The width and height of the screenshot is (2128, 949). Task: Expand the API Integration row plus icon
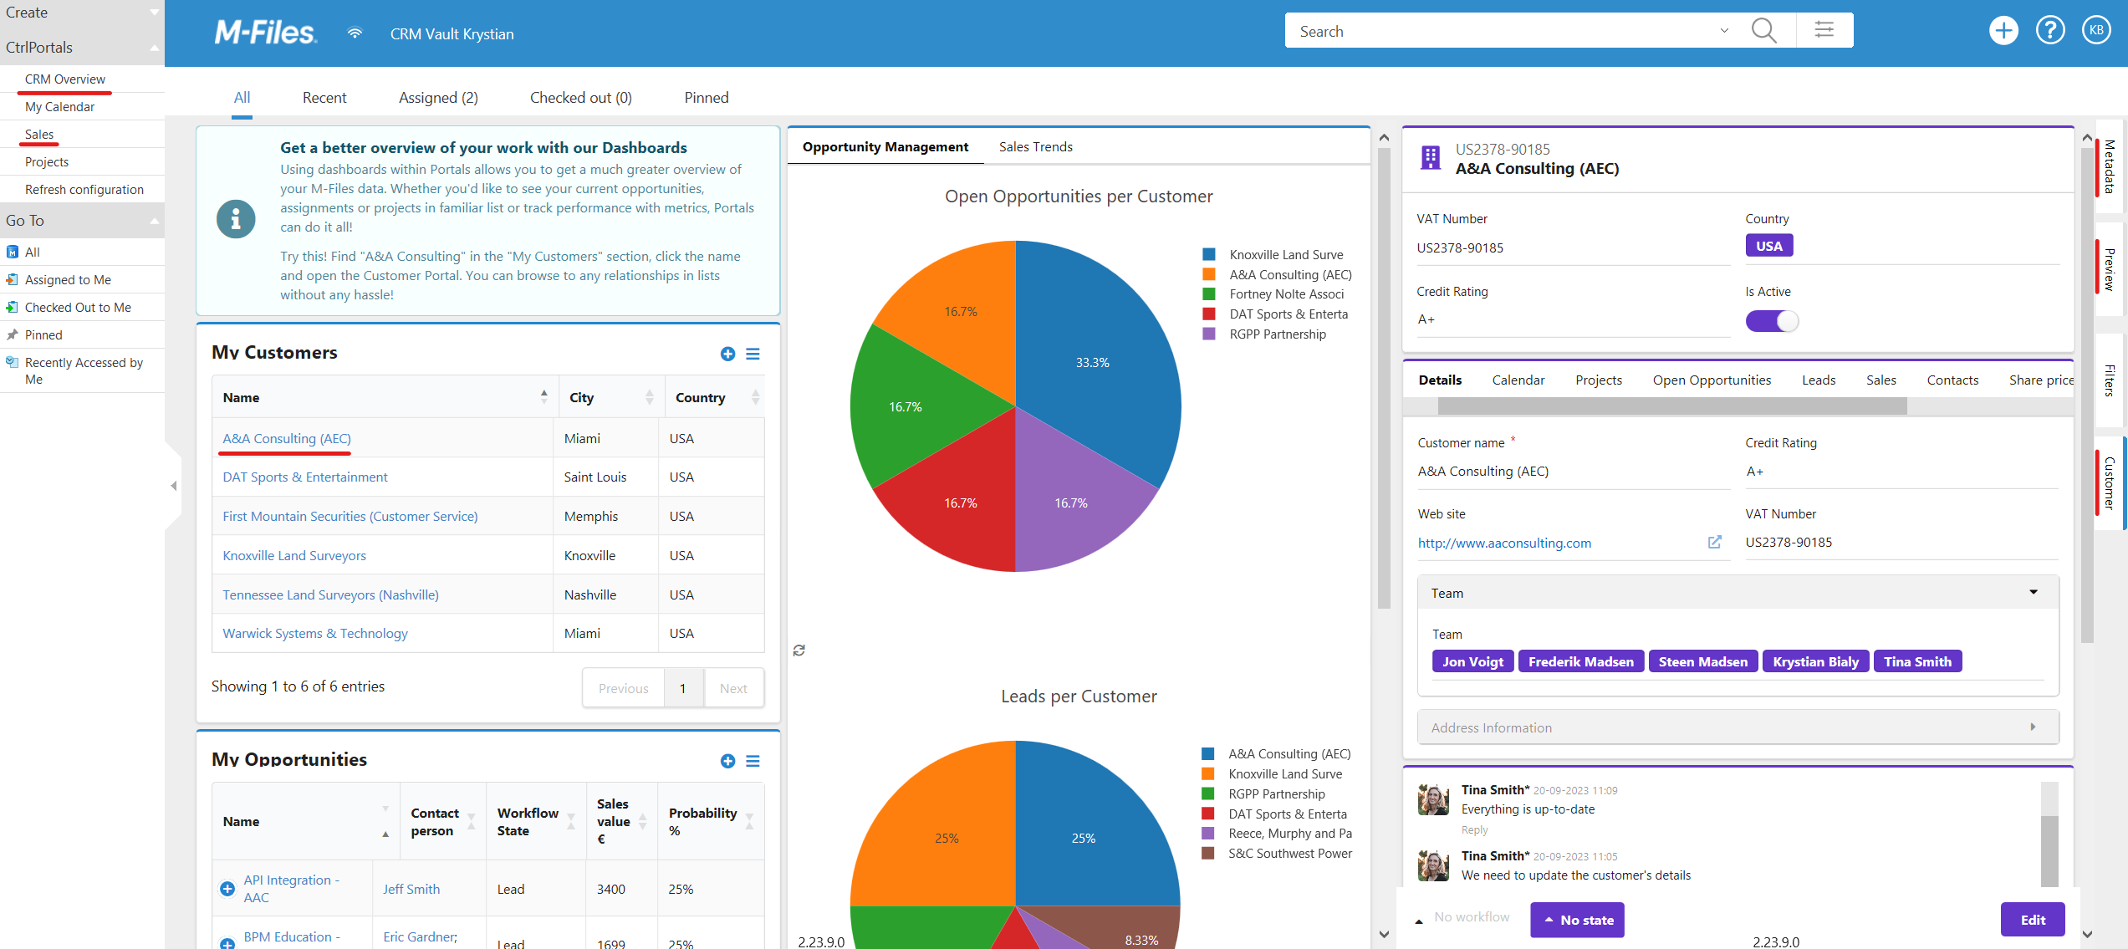pyautogui.click(x=227, y=889)
